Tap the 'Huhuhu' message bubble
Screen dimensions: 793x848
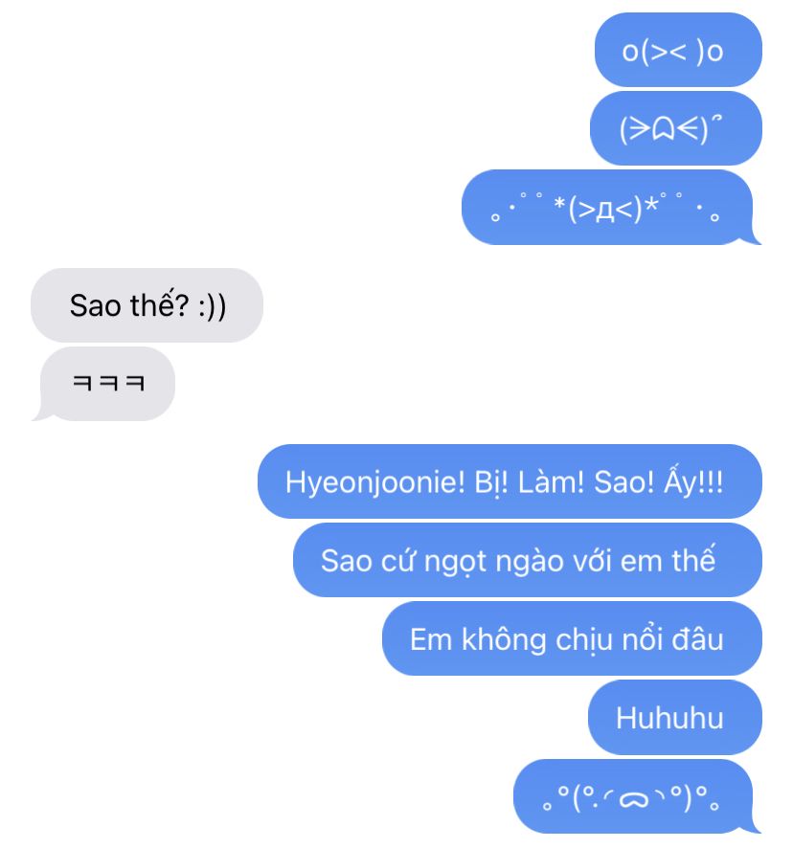pos(674,717)
